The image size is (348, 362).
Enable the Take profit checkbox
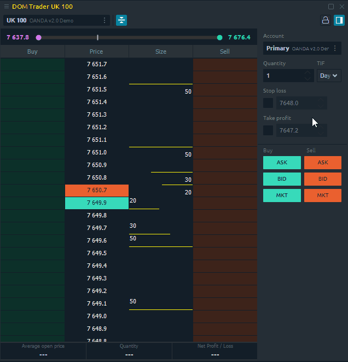(268, 130)
